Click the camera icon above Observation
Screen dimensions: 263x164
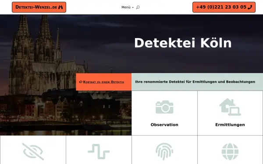pos(164,107)
